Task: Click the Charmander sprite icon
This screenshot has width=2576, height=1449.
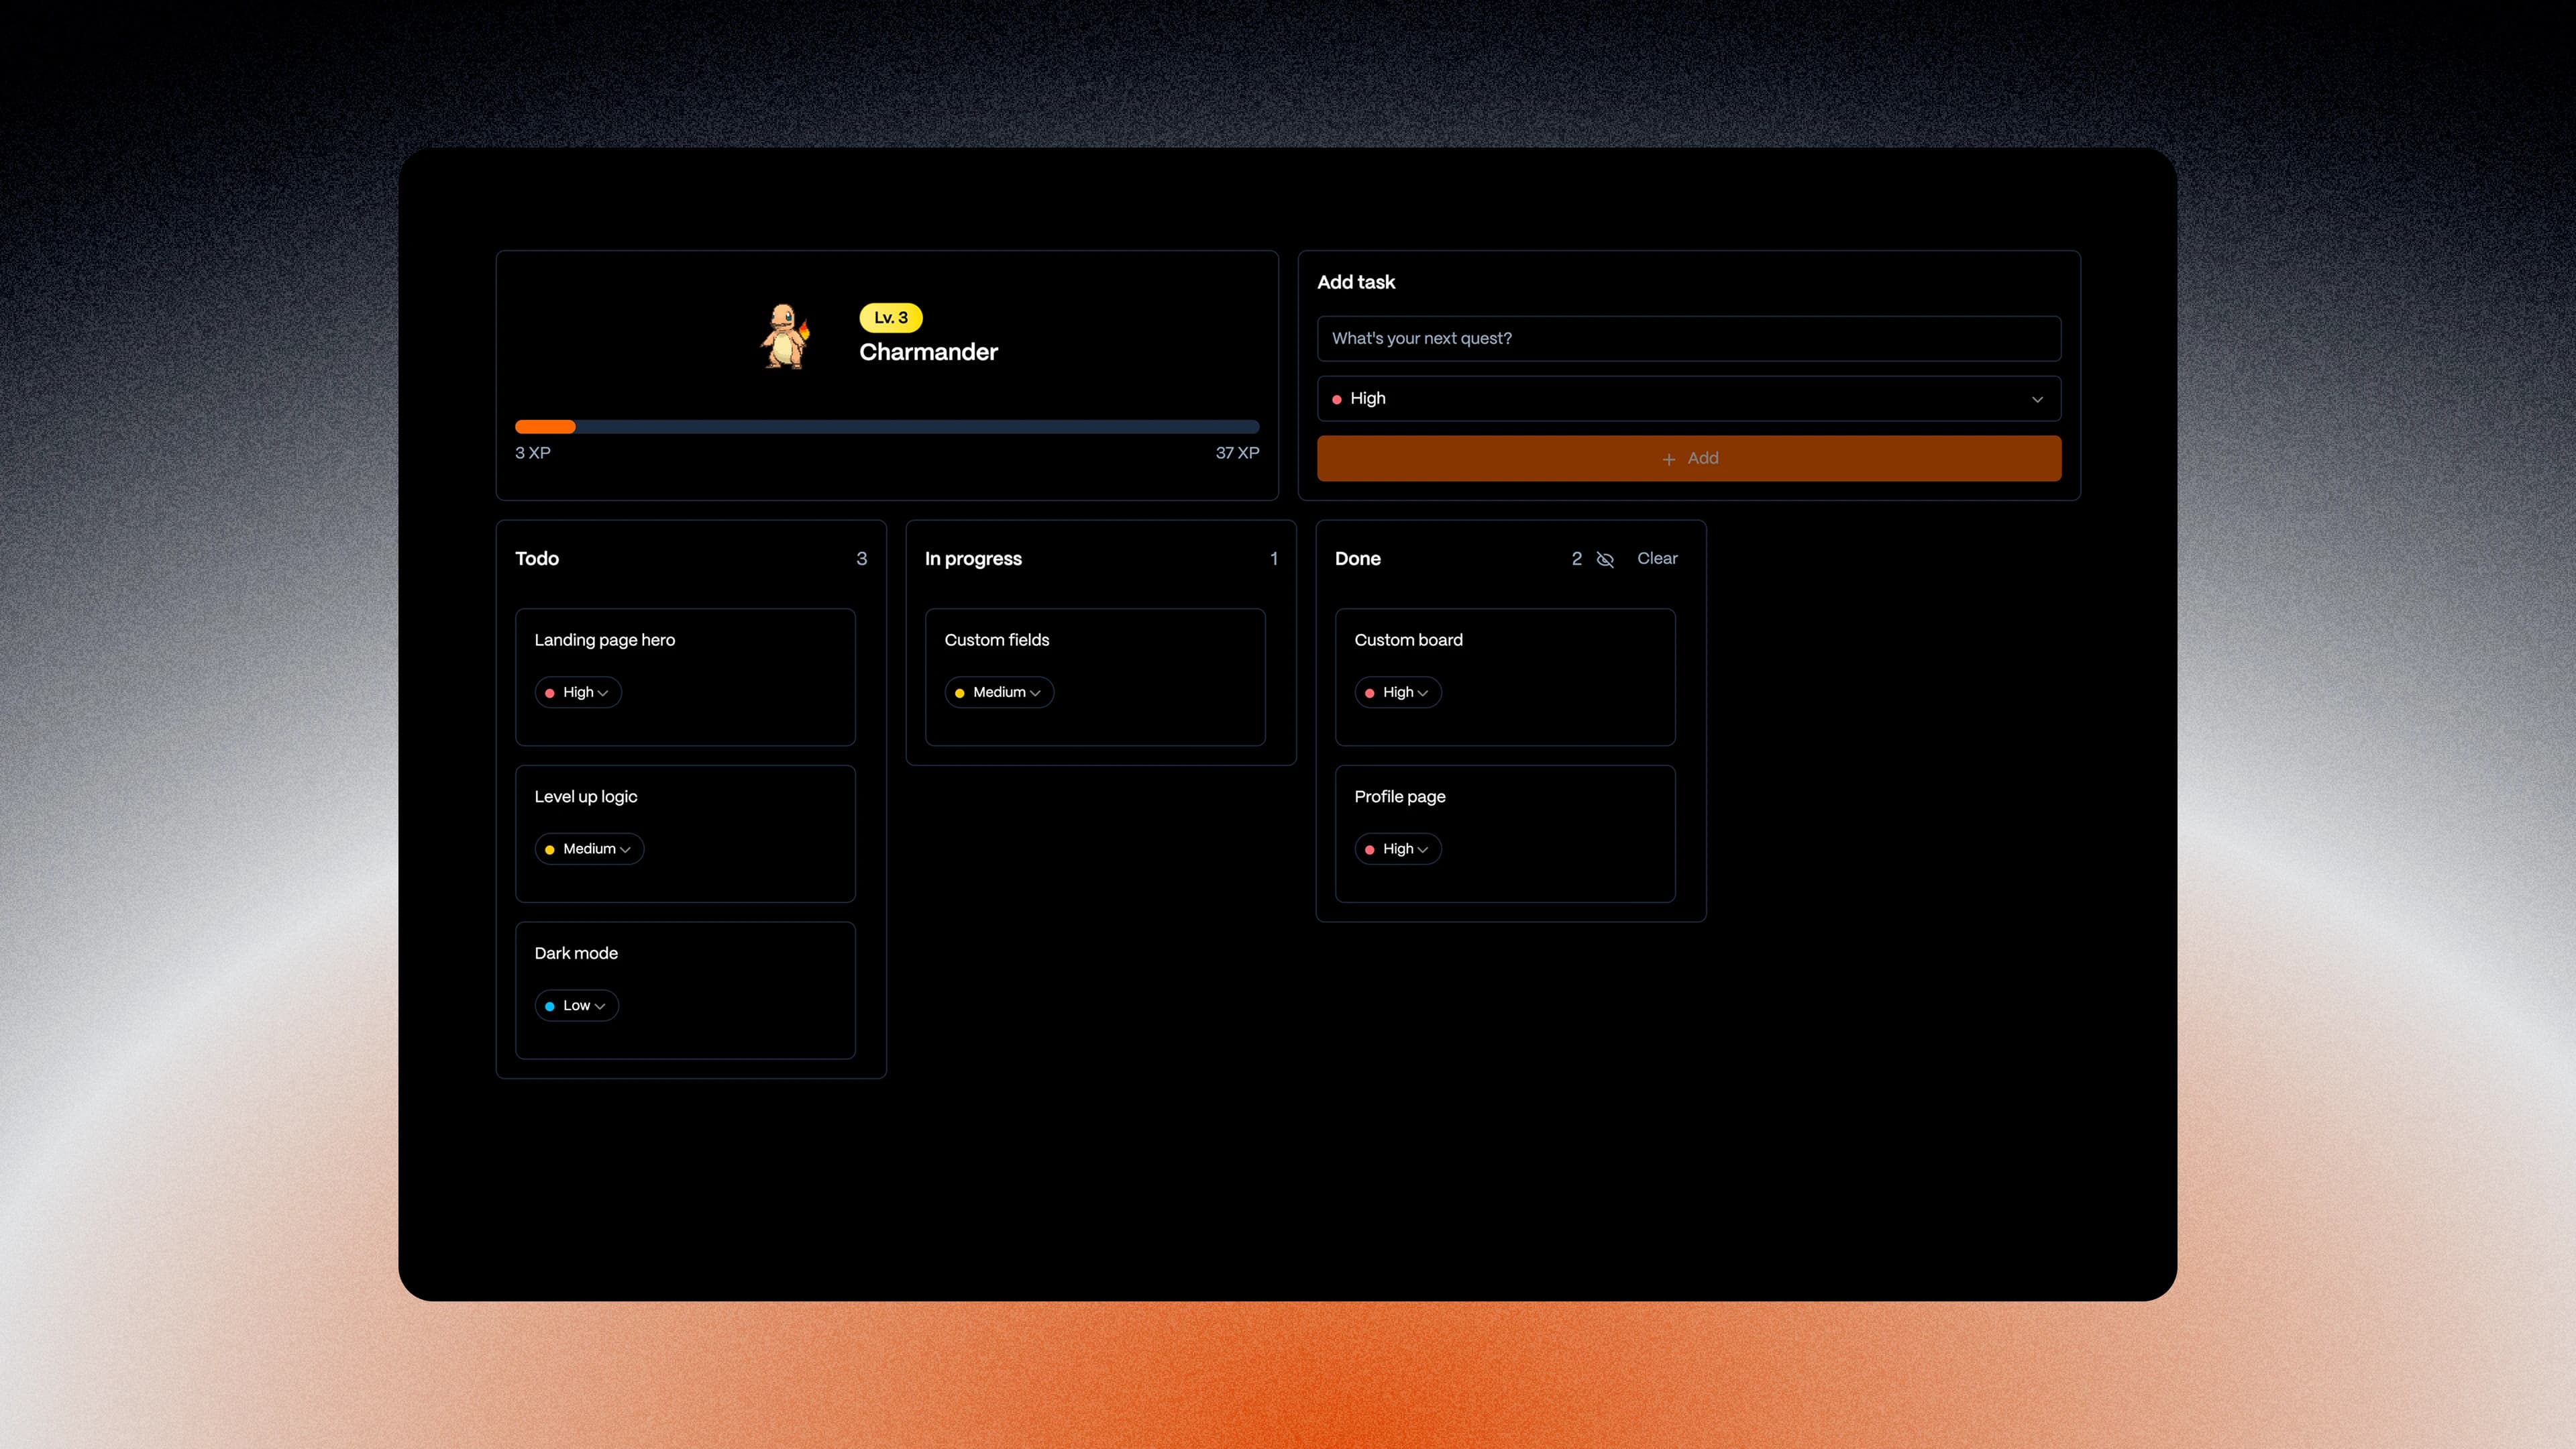Action: click(785, 337)
